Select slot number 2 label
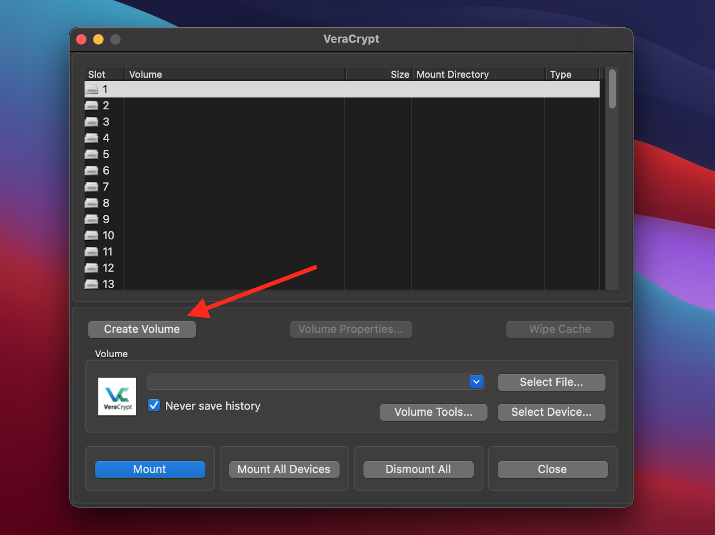The width and height of the screenshot is (715, 535). pyautogui.click(x=106, y=105)
